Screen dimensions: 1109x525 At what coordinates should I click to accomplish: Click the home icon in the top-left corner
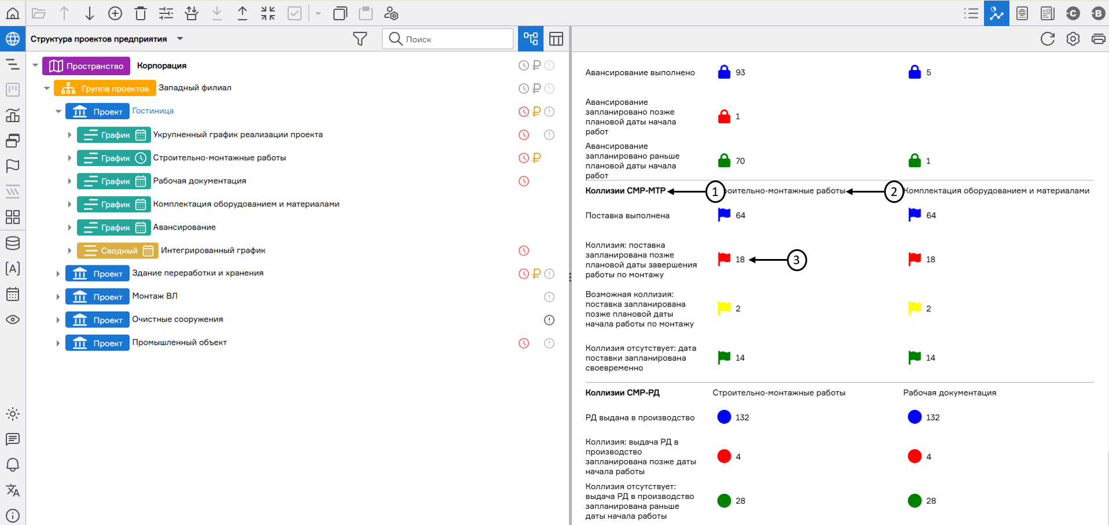[x=12, y=13]
